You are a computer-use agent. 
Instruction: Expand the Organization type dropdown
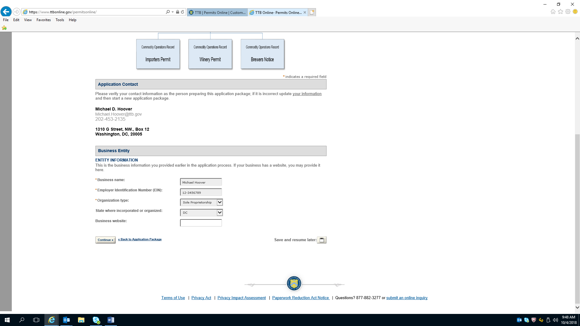tap(220, 202)
